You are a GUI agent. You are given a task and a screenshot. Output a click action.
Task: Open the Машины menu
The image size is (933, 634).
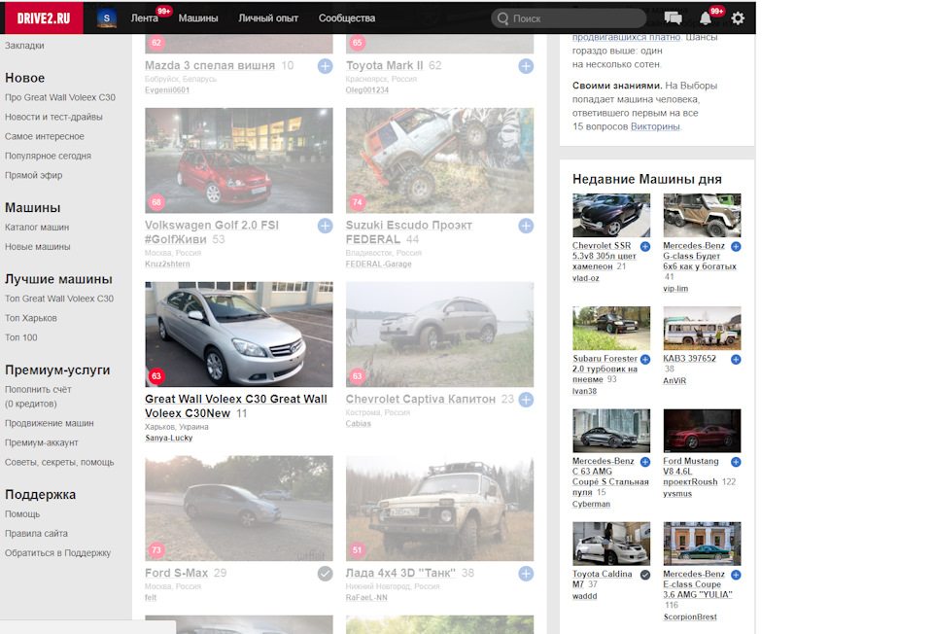198,18
